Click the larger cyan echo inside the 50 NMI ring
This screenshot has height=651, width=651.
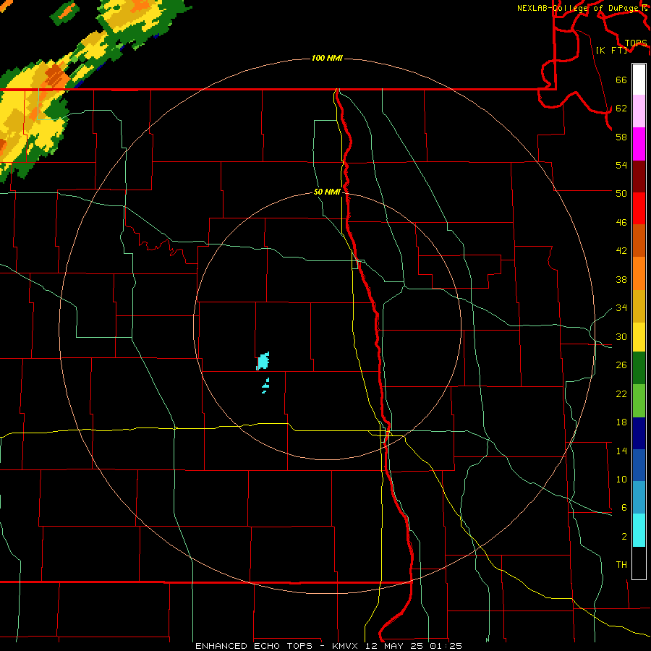coord(263,361)
